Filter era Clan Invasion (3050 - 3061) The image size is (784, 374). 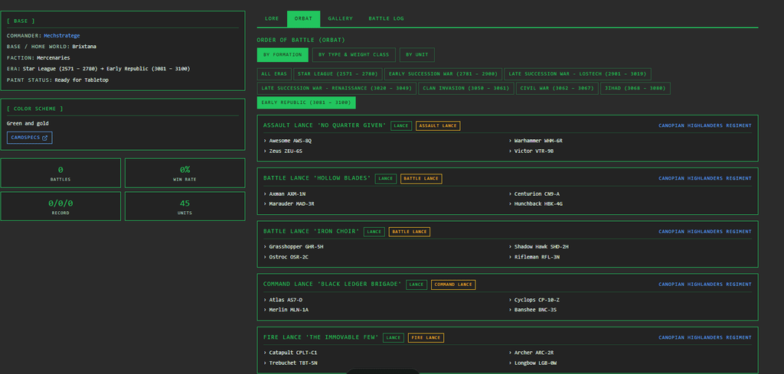466,89
